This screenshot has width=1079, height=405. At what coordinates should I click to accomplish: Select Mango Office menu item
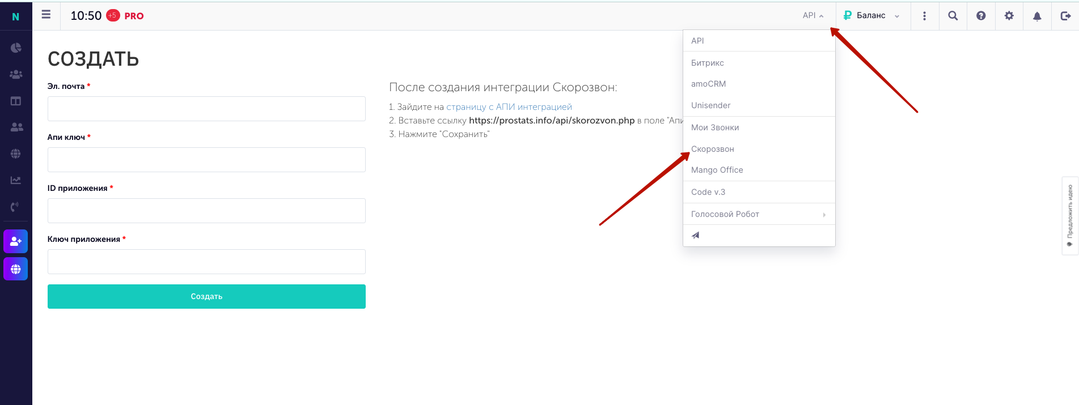[x=759, y=170]
